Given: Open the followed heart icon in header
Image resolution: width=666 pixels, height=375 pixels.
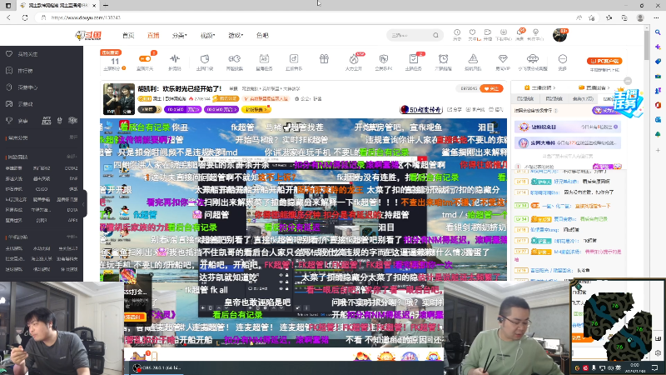Looking at the screenshot, I should [x=472, y=32].
